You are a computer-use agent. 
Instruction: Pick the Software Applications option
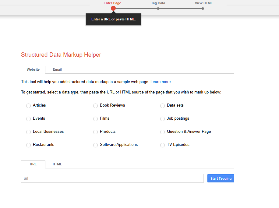[x=96, y=145]
